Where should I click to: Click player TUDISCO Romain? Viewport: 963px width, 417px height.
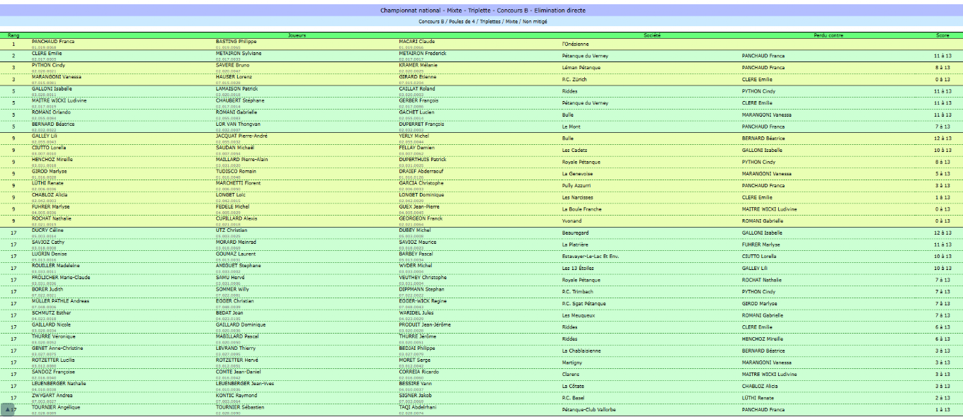[x=236, y=171]
